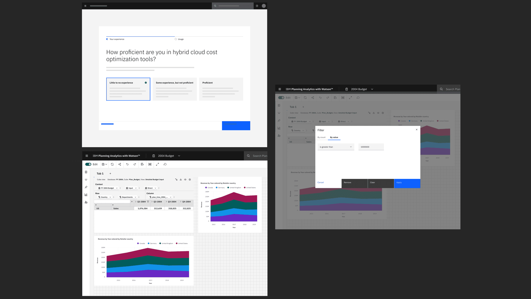The width and height of the screenshot is (531, 299).
Task: Switch to the 'By count' filter tab
Action: 322,137
